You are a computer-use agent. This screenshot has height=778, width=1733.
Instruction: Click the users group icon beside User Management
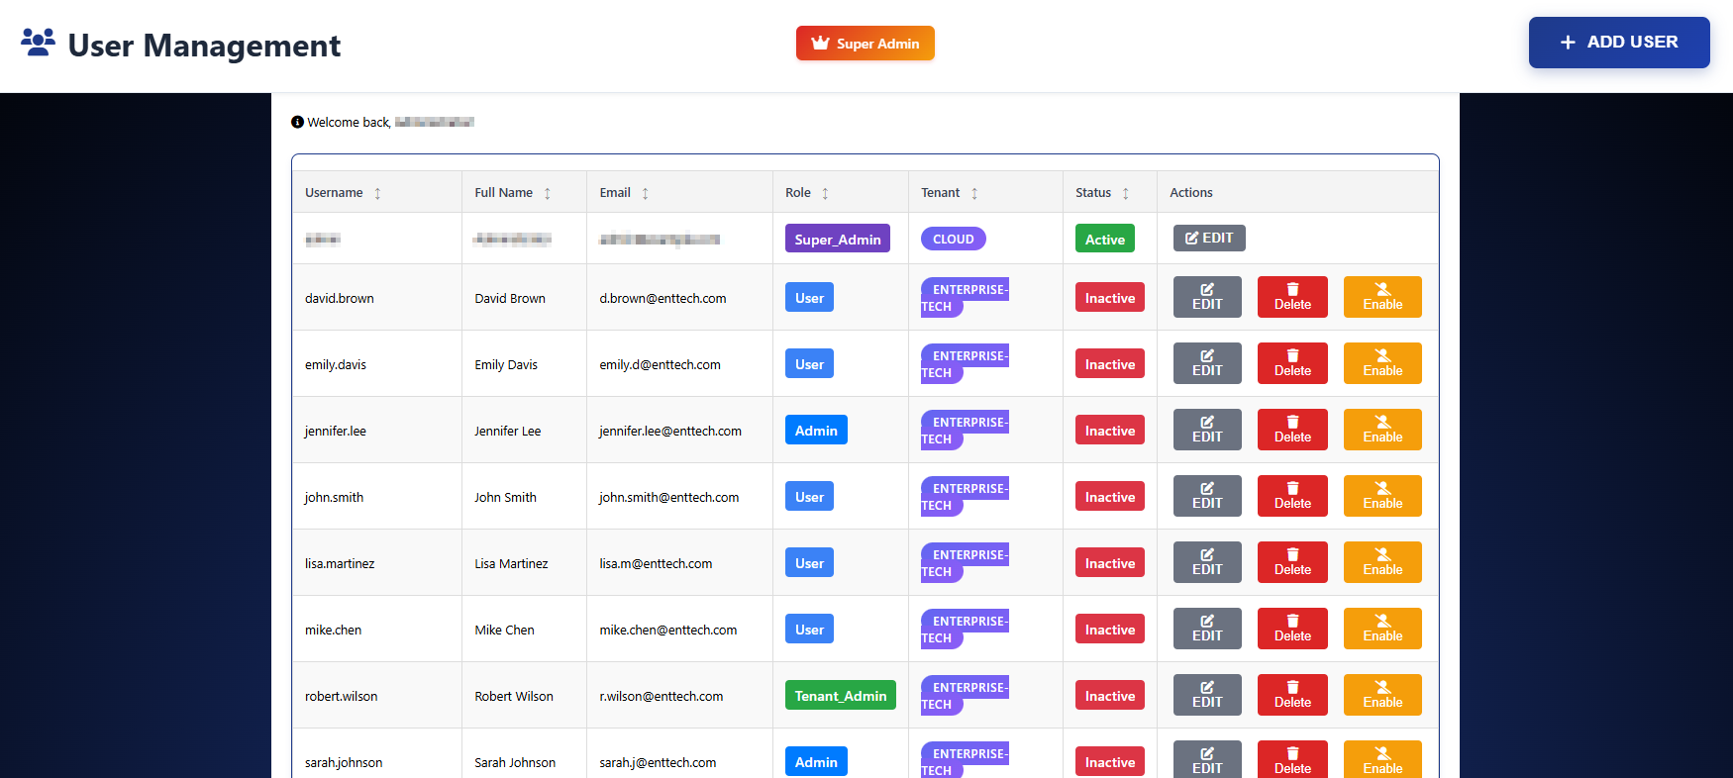point(38,43)
